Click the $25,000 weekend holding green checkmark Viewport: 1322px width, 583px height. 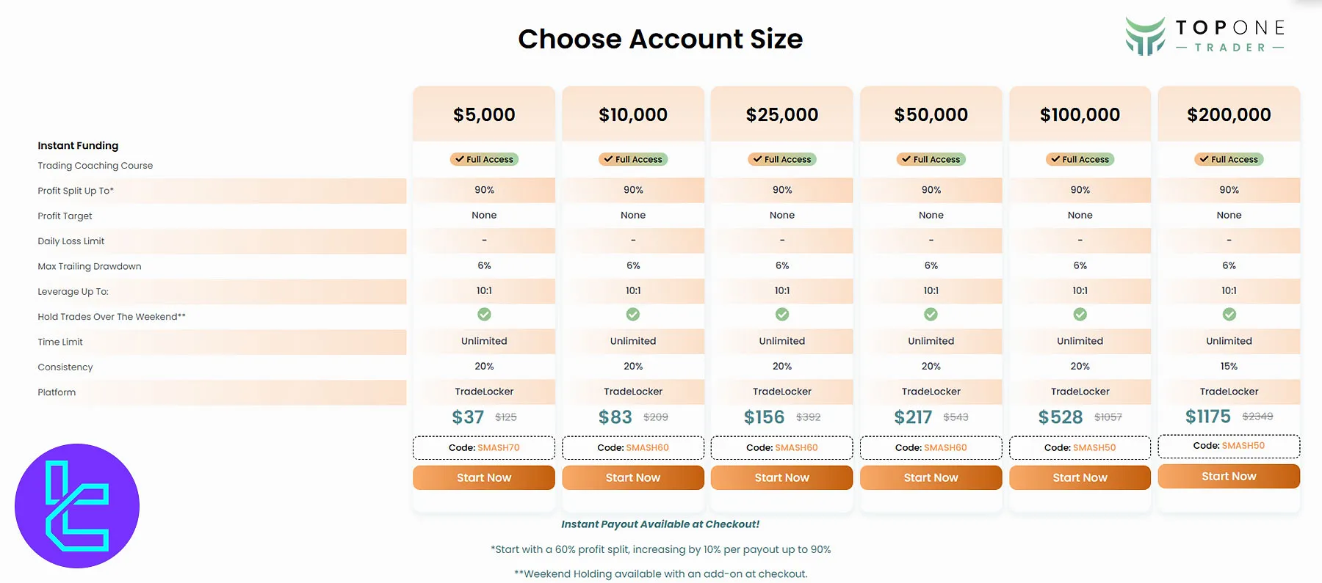coord(782,315)
